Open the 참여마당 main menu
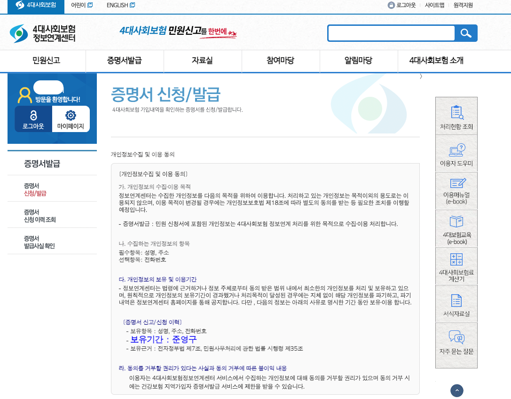This screenshot has width=511, height=399. coord(281,61)
